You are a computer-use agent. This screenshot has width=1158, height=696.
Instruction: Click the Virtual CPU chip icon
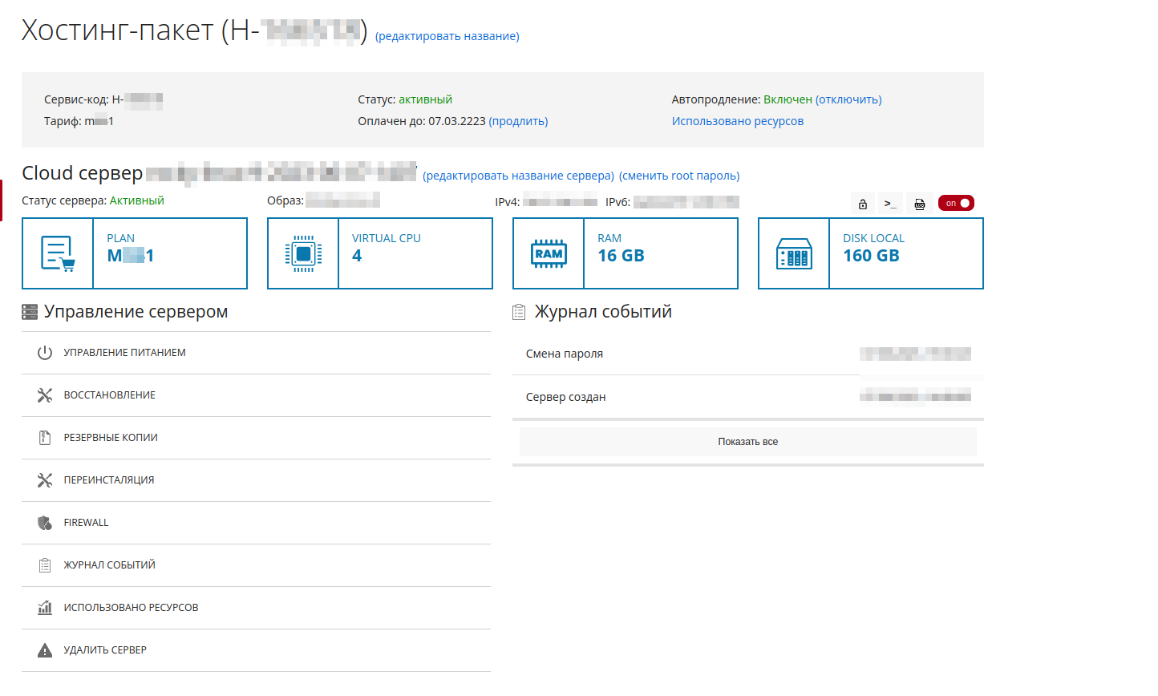point(303,253)
